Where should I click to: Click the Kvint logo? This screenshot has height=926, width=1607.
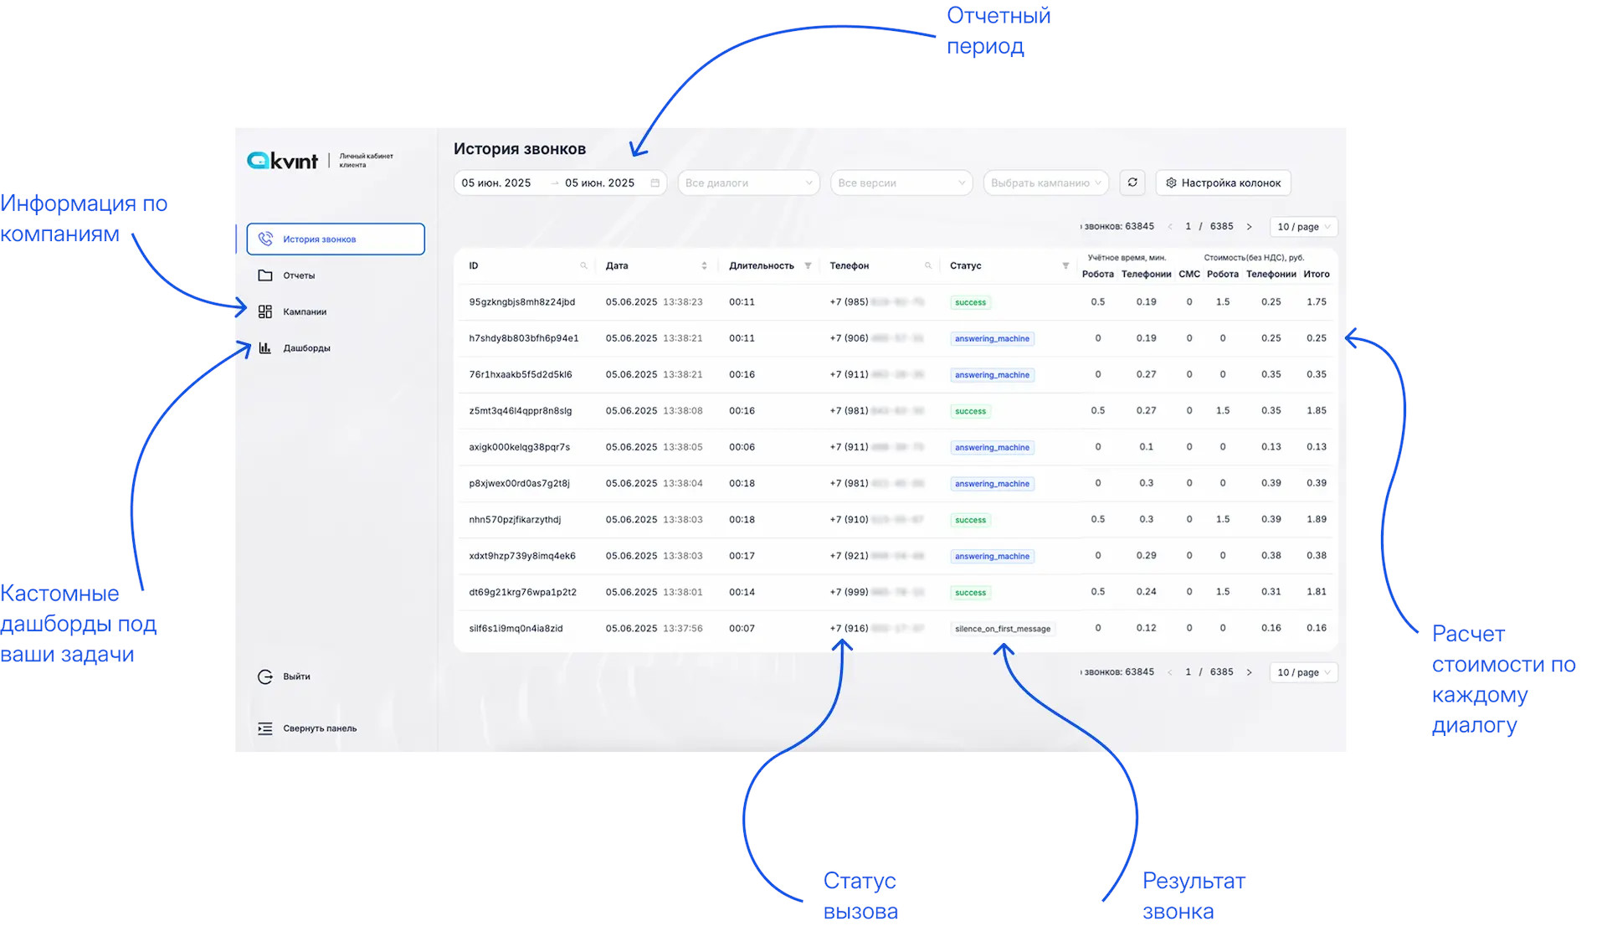tap(283, 161)
